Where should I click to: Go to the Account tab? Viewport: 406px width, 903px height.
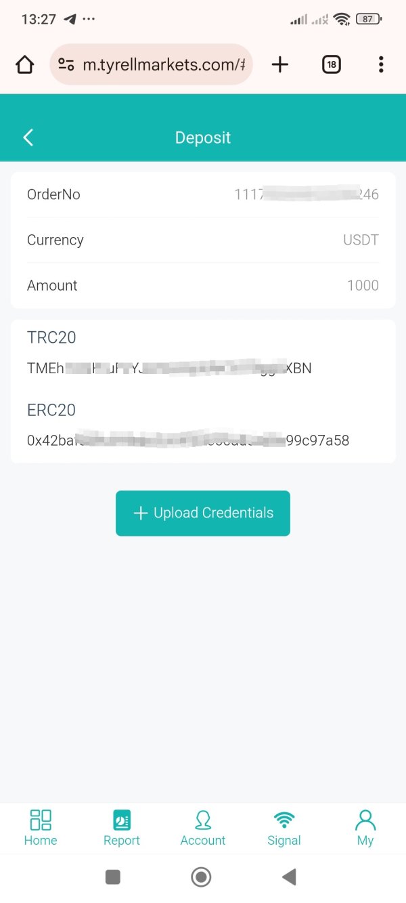pyautogui.click(x=203, y=828)
